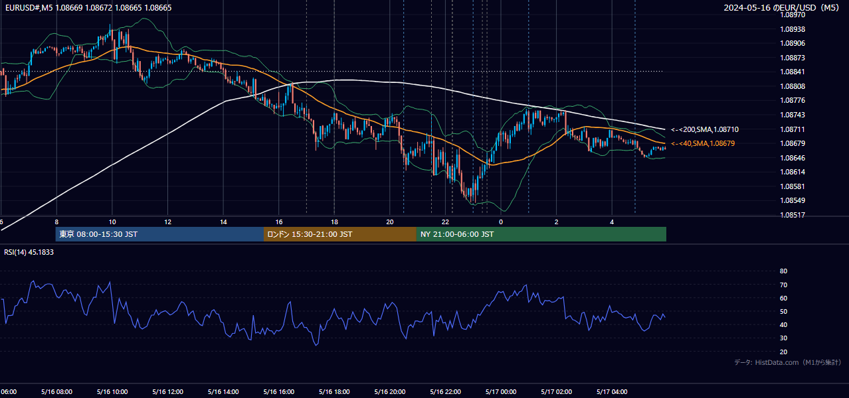Click the 5/17 02:00 date axis label
Viewport: 849px width, 398px height.
click(x=557, y=392)
